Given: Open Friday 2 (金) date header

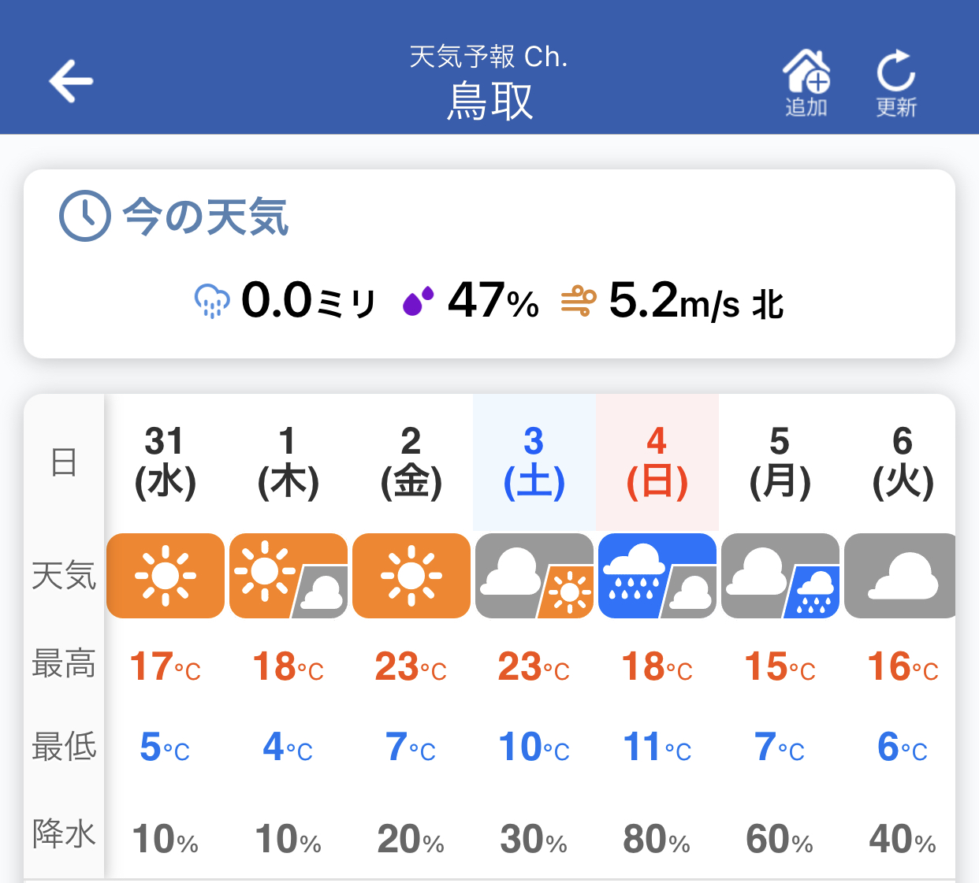Looking at the screenshot, I should pos(411,462).
